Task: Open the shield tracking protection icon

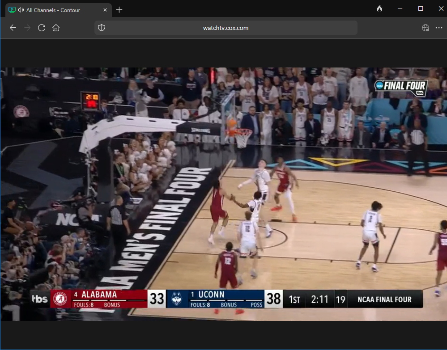Action: coord(102,28)
